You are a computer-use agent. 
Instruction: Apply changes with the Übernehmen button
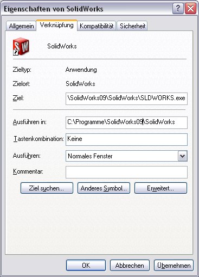tap(174, 266)
